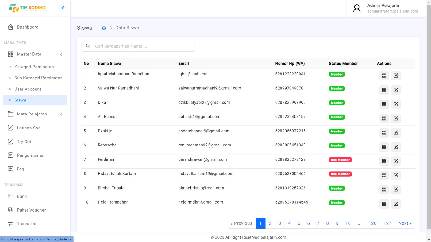This screenshot has width=431, height=242.
Task: Click the page vertical scrollbar
Action: 429,117
